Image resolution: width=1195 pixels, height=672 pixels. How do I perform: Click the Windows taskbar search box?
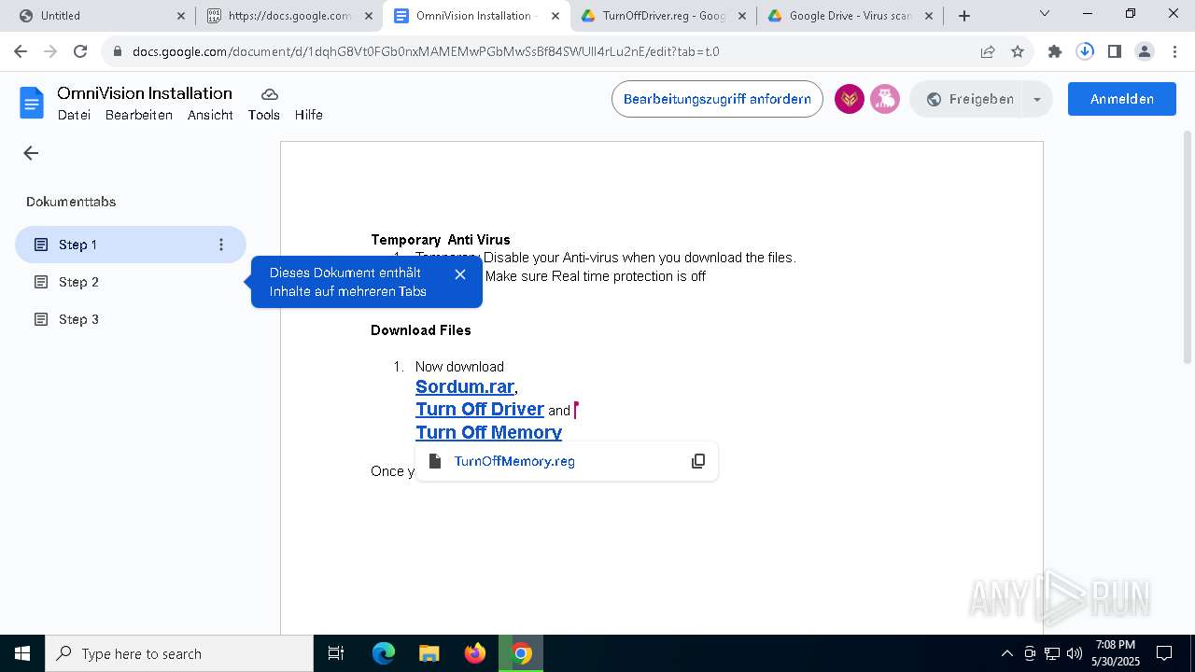(179, 653)
